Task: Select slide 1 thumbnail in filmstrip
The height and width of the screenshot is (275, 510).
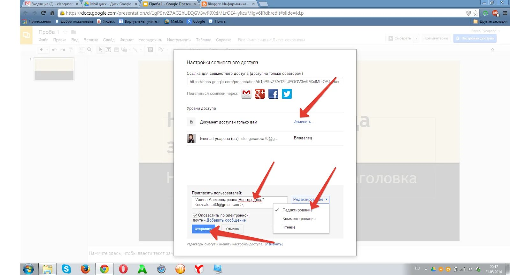Action: [x=54, y=69]
